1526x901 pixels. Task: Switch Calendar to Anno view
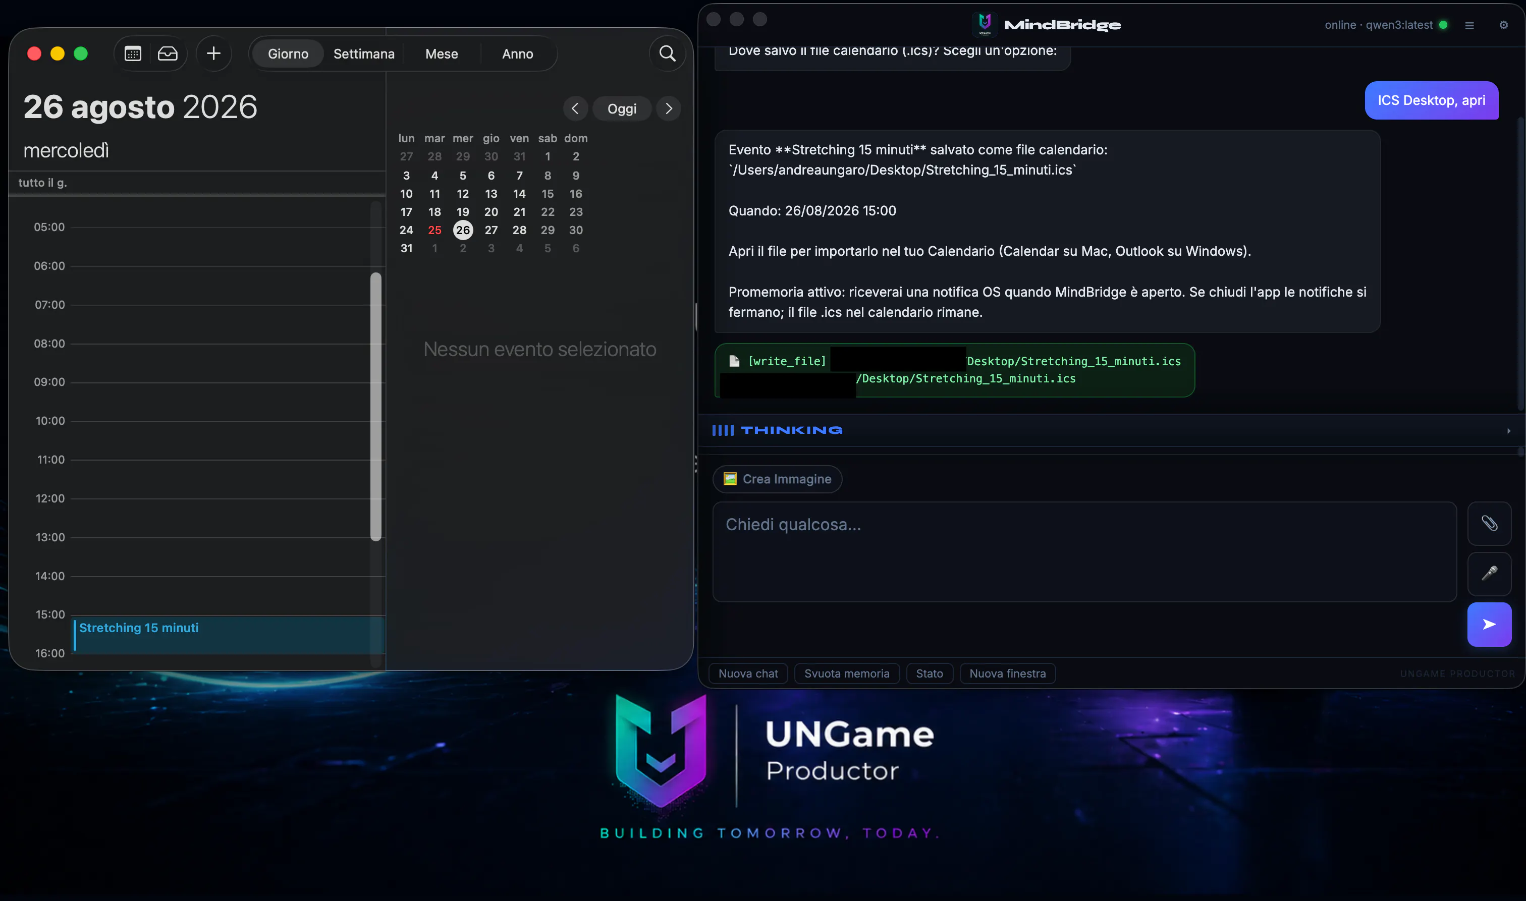coord(517,53)
